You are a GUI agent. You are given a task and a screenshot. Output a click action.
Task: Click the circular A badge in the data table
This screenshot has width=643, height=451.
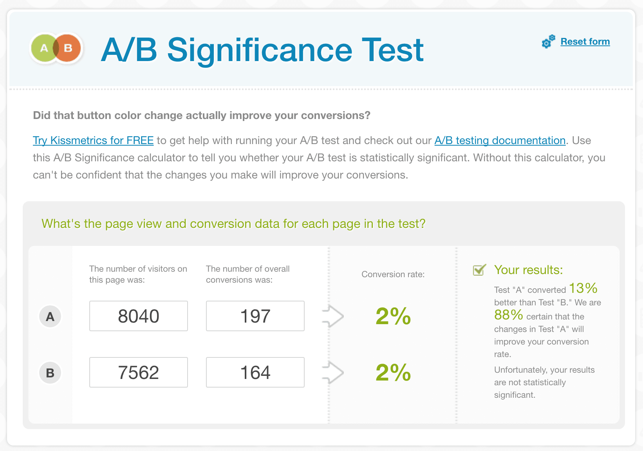pyautogui.click(x=50, y=316)
